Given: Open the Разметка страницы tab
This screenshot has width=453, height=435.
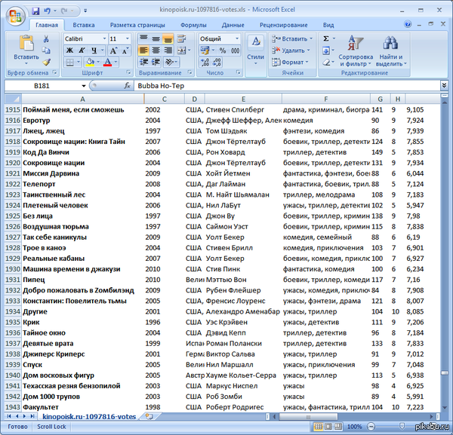Looking at the screenshot, I should [138, 25].
